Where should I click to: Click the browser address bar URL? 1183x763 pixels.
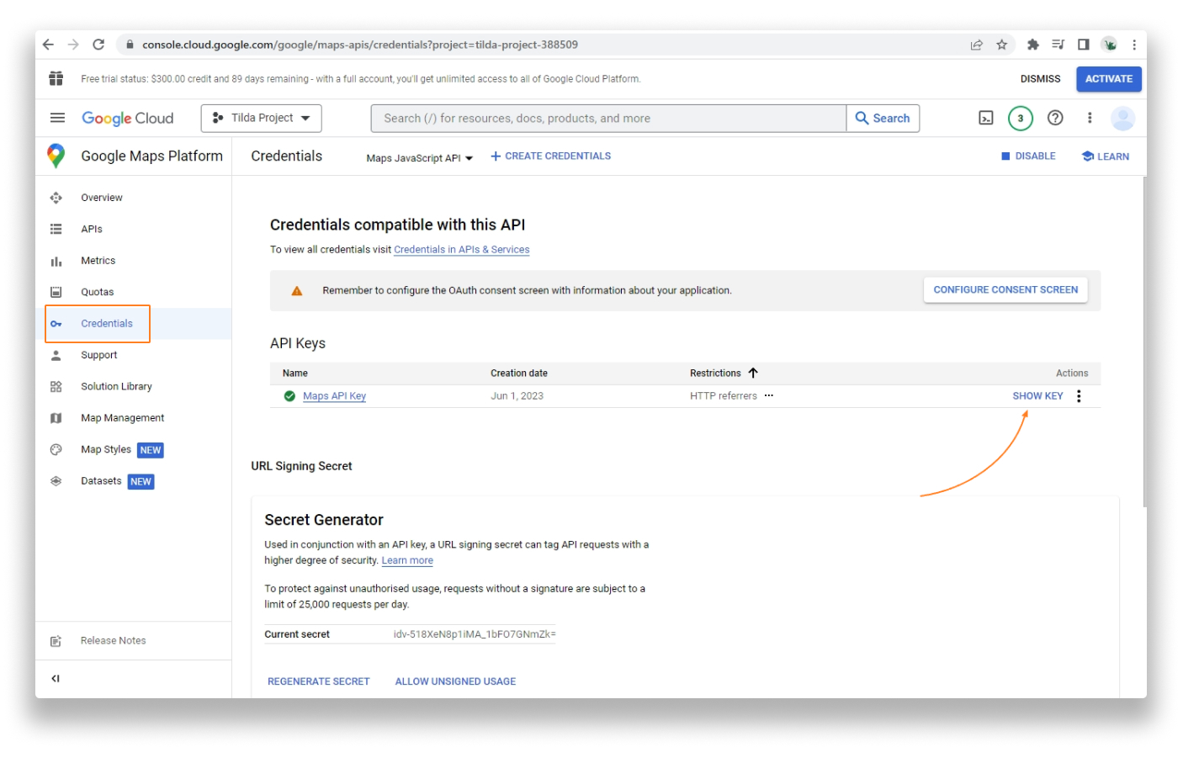[x=360, y=45]
